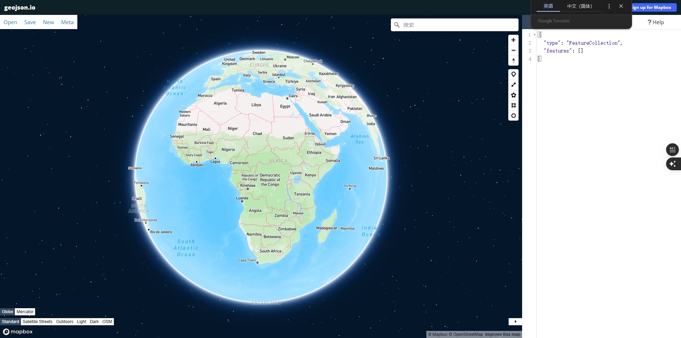
Task: Fold JSON at line 1 arrow
Action: tap(535, 35)
